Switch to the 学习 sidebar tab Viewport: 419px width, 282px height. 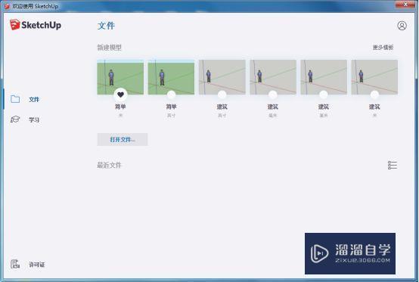tap(34, 119)
